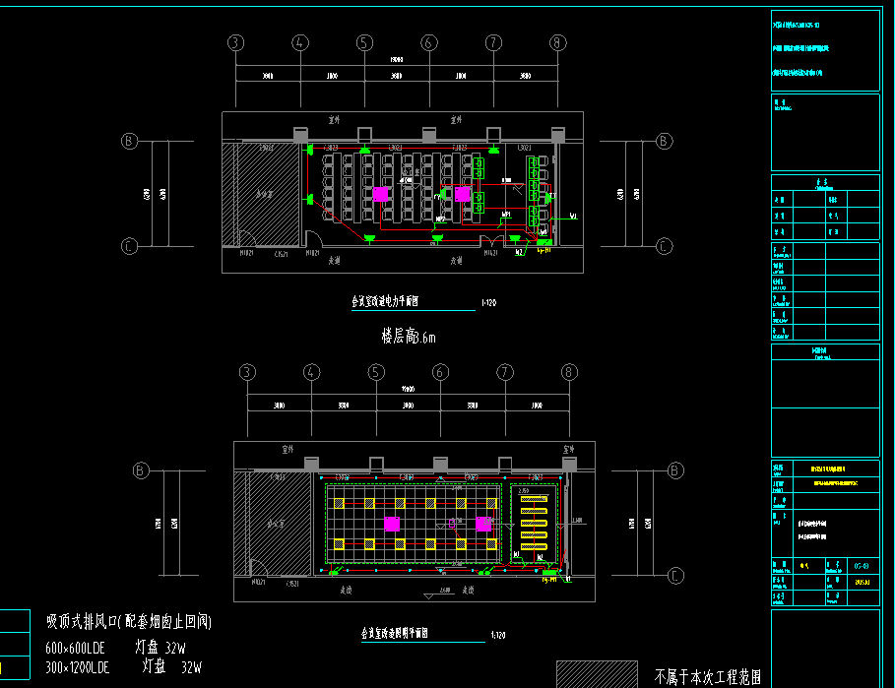Viewport: 895px width, 688px height.
Task: Select the 楼层高3.6m note
Action: [x=409, y=336]
